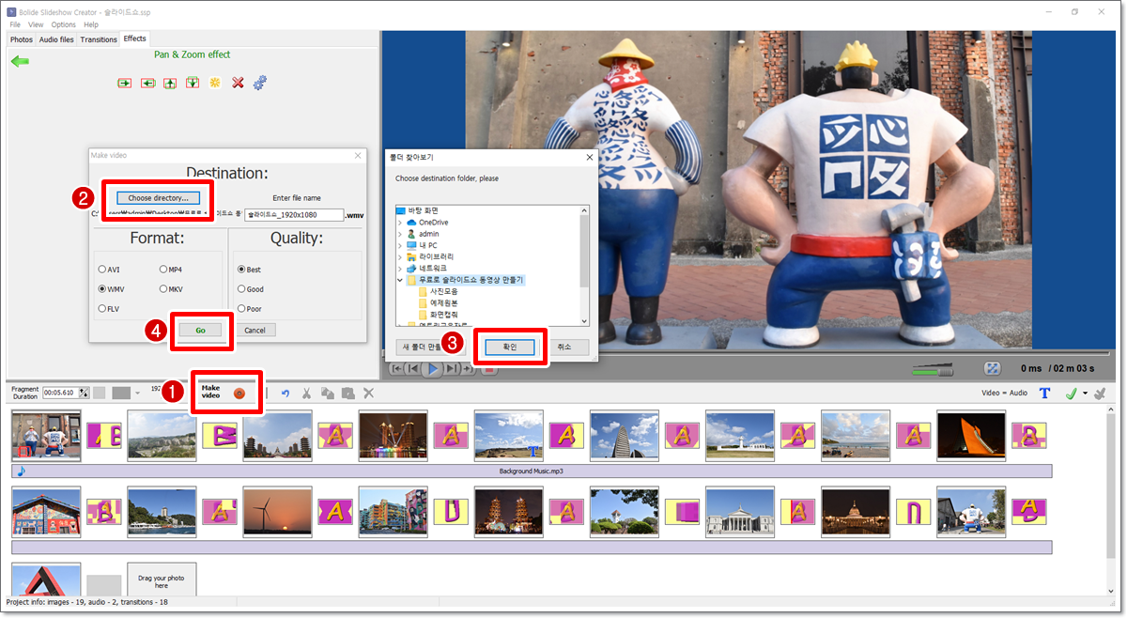Click the dark gray color swatch
Screen dimensions: 1127x618
click(x=121, y=393)
